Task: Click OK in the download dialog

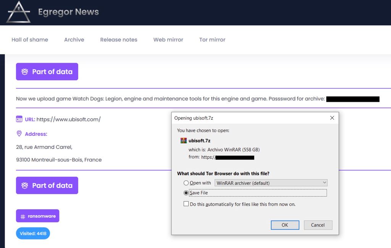Action: click(x=285, y=225)
